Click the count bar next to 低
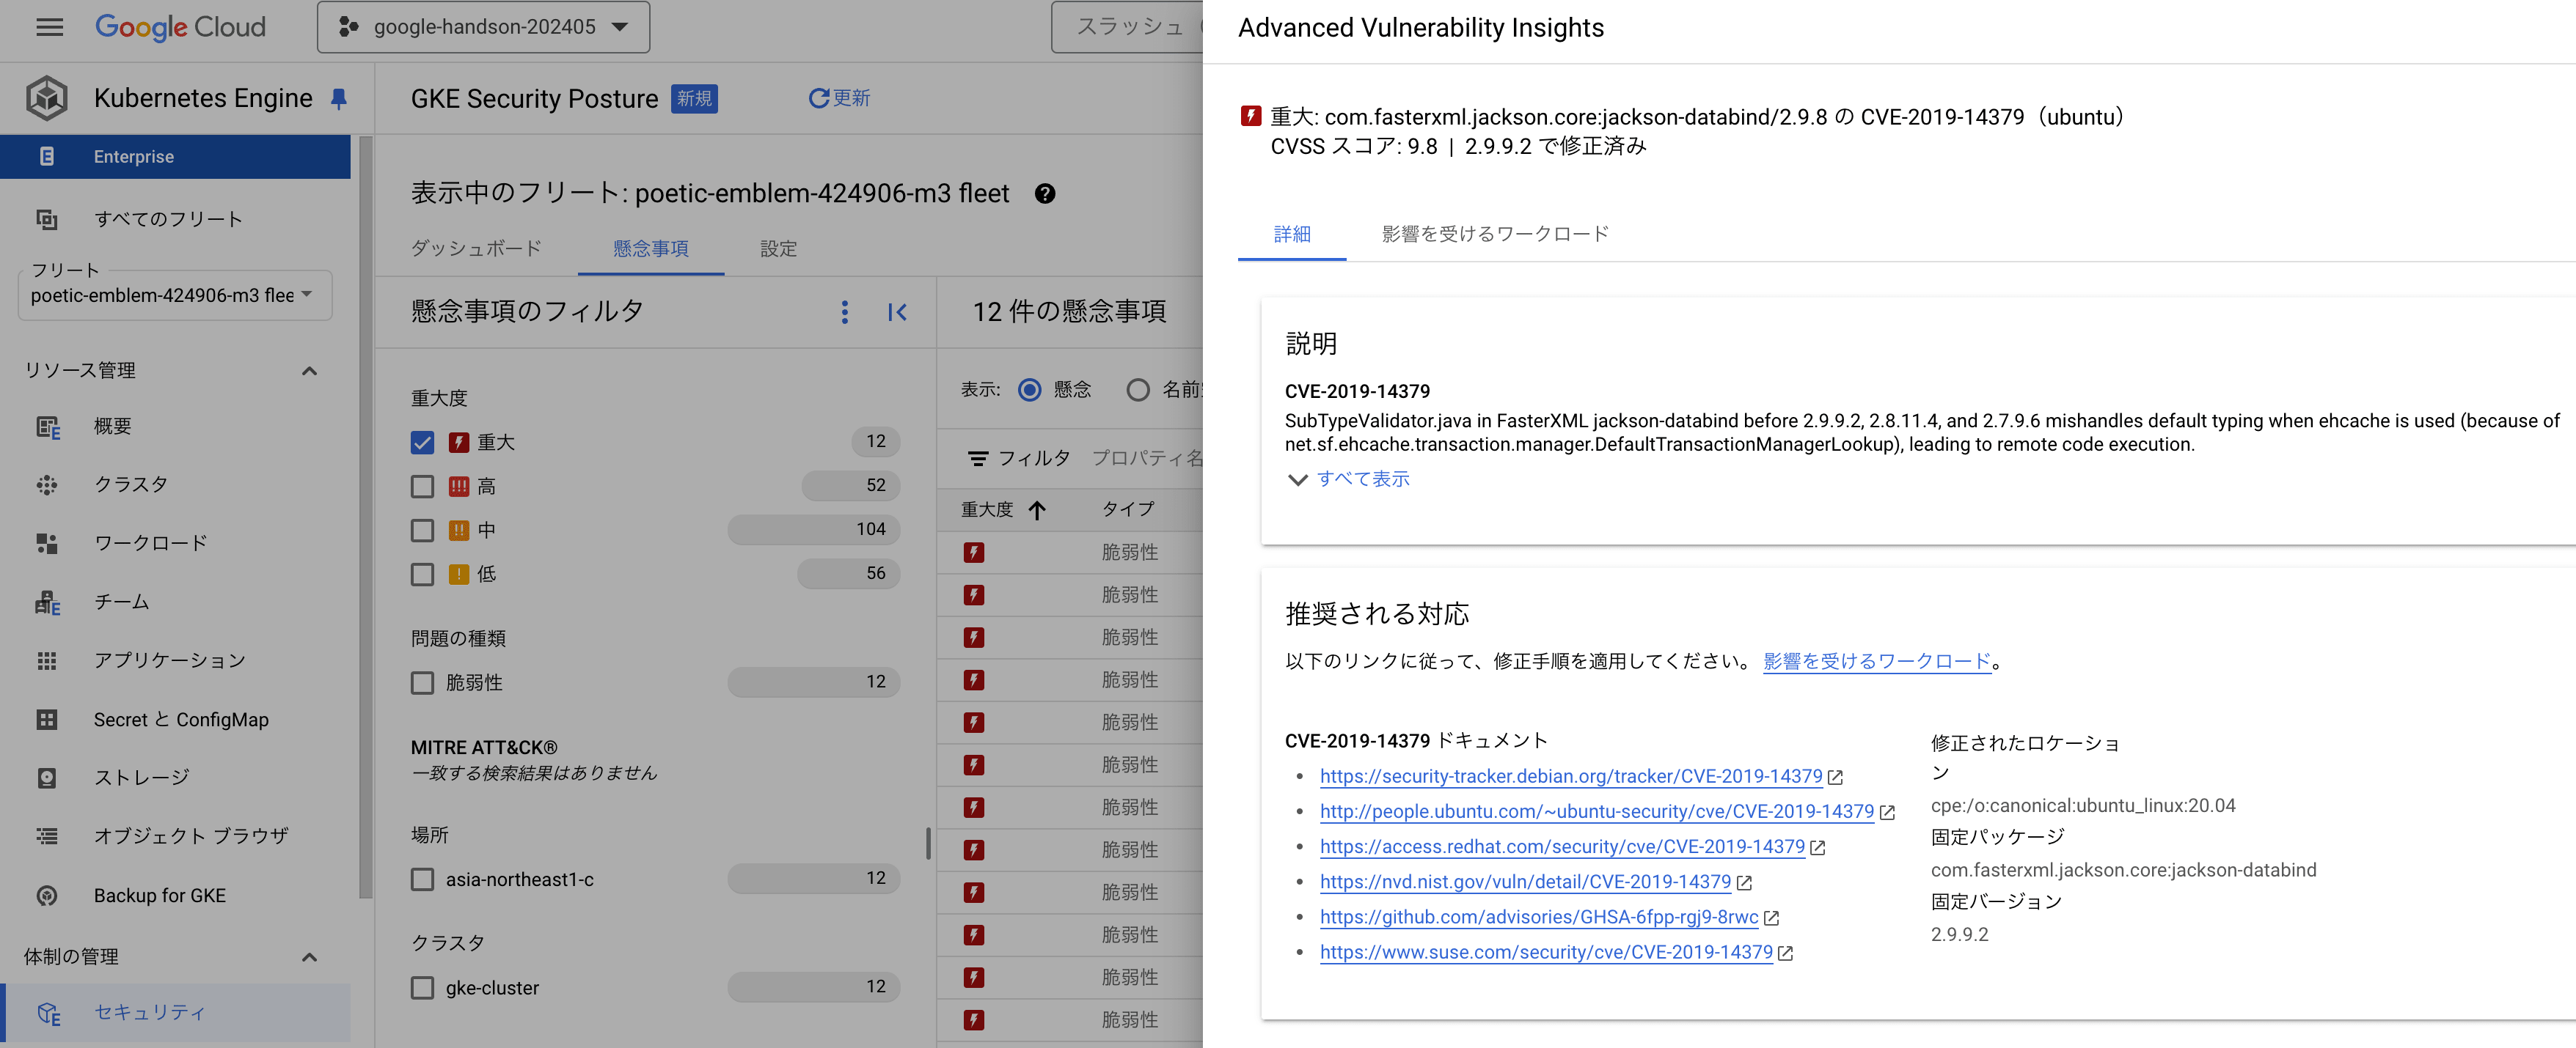 pos(848,573)
